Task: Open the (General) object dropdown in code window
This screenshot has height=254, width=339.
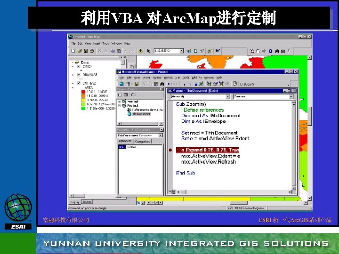Action: point(228,96)
